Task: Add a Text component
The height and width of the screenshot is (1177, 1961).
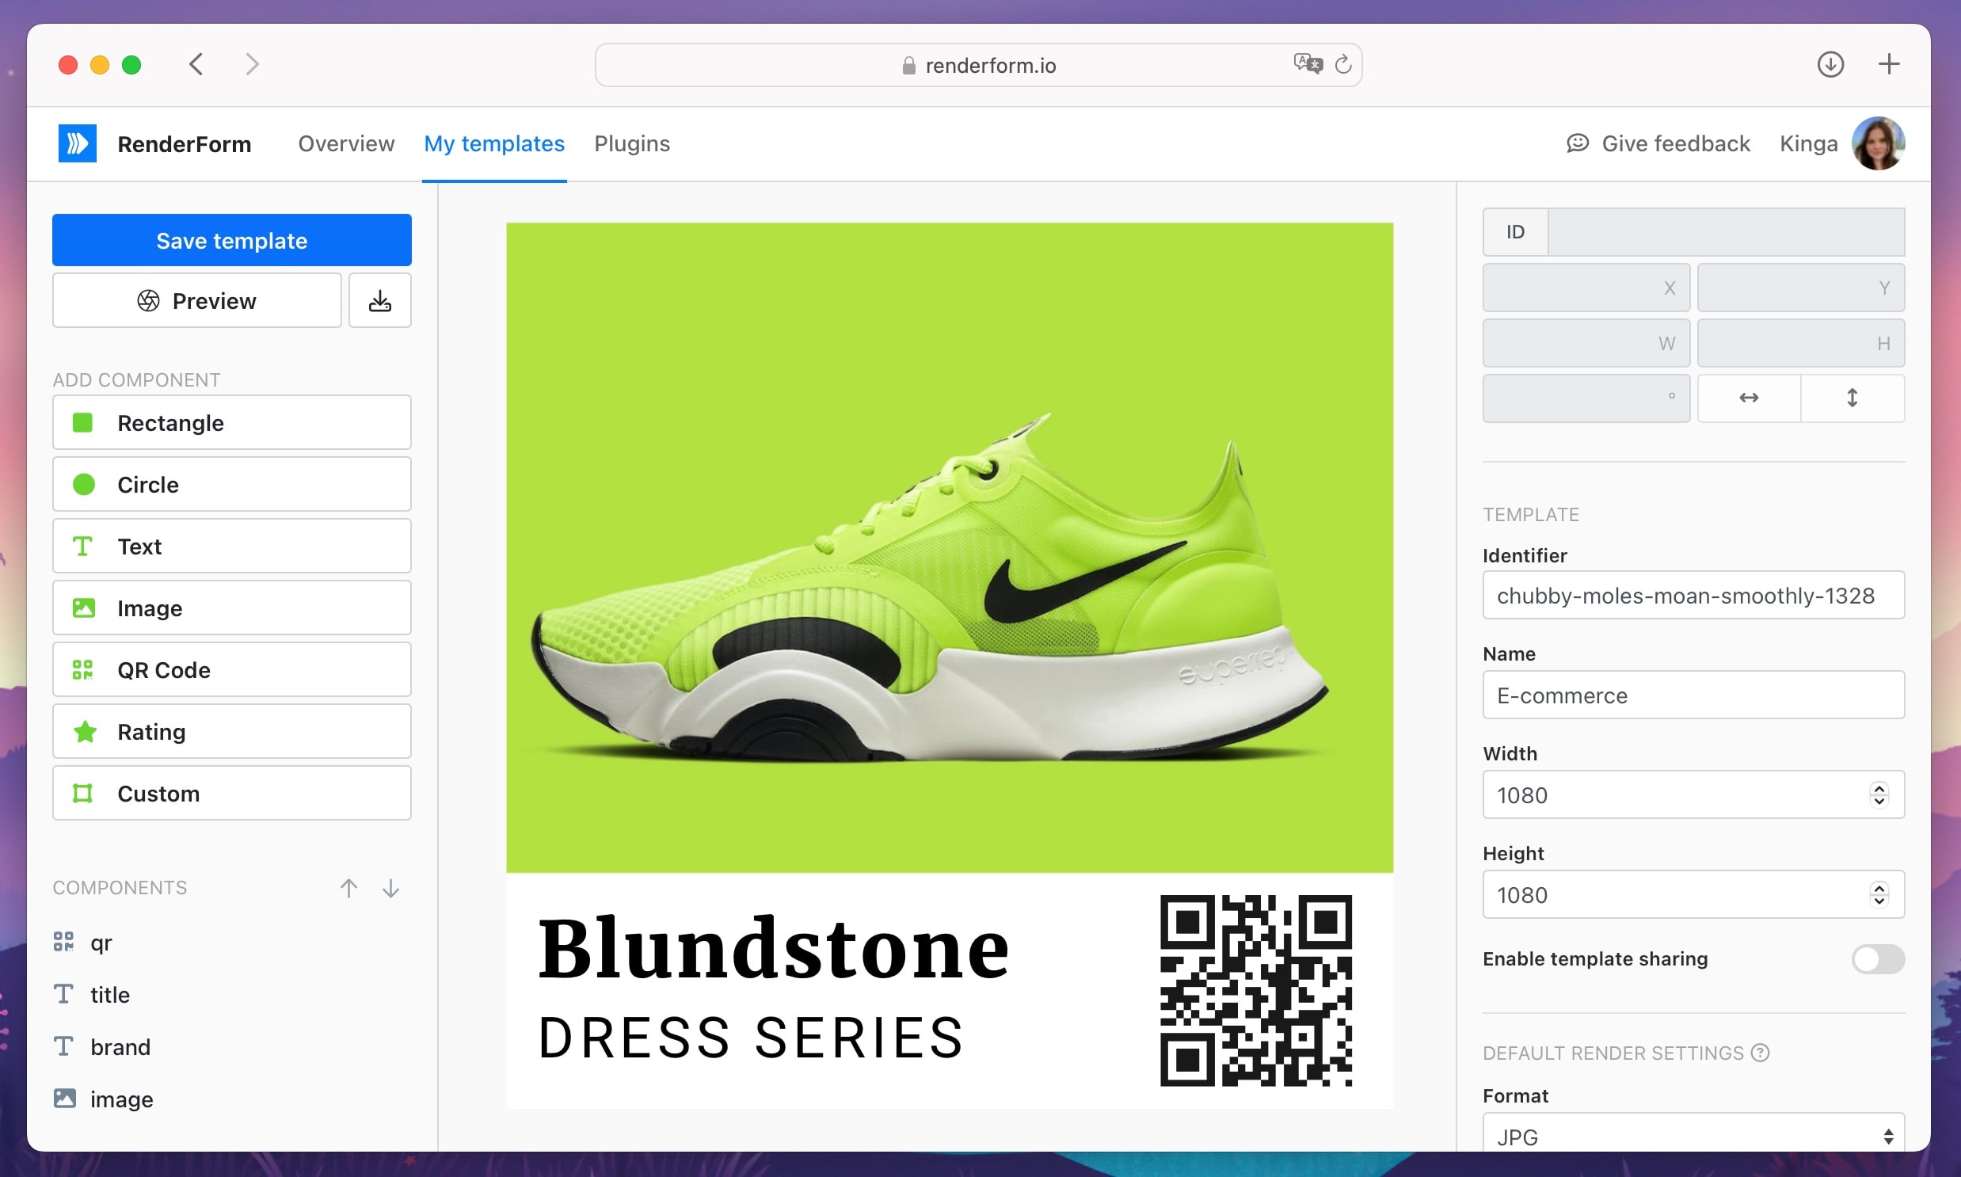Action: coord(231,547)
